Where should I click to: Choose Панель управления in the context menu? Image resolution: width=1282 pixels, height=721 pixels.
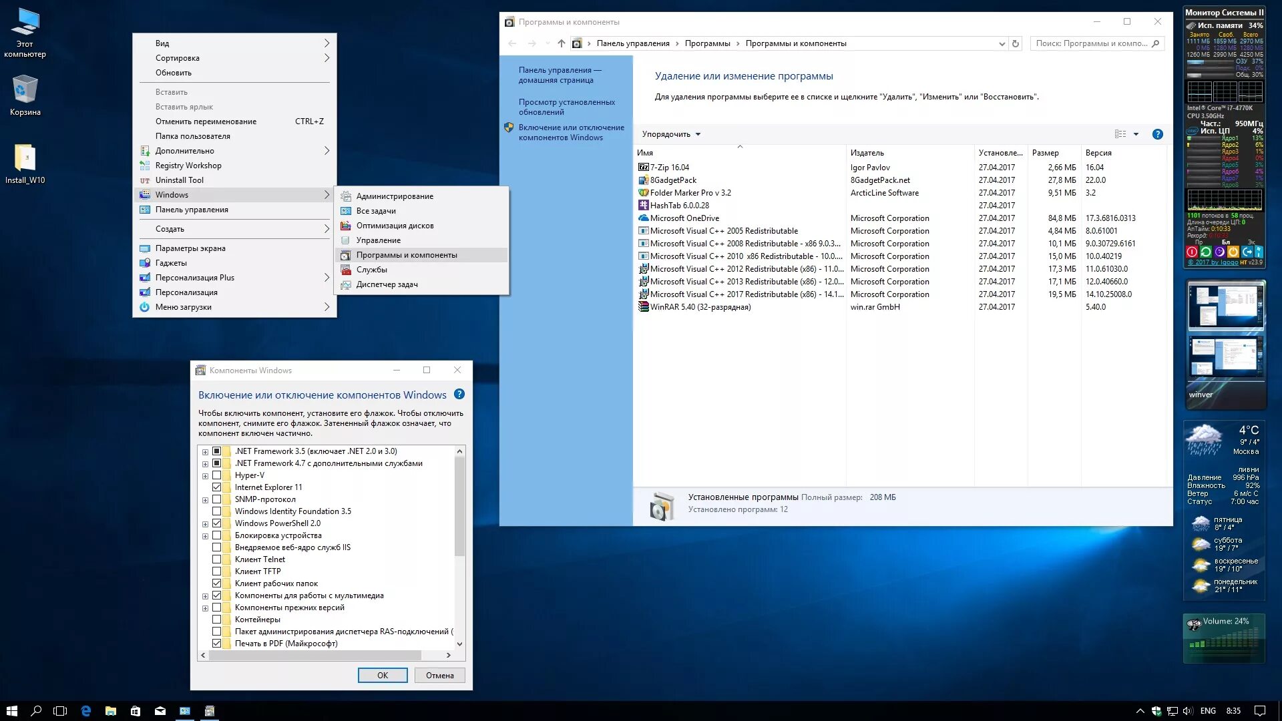192,210
